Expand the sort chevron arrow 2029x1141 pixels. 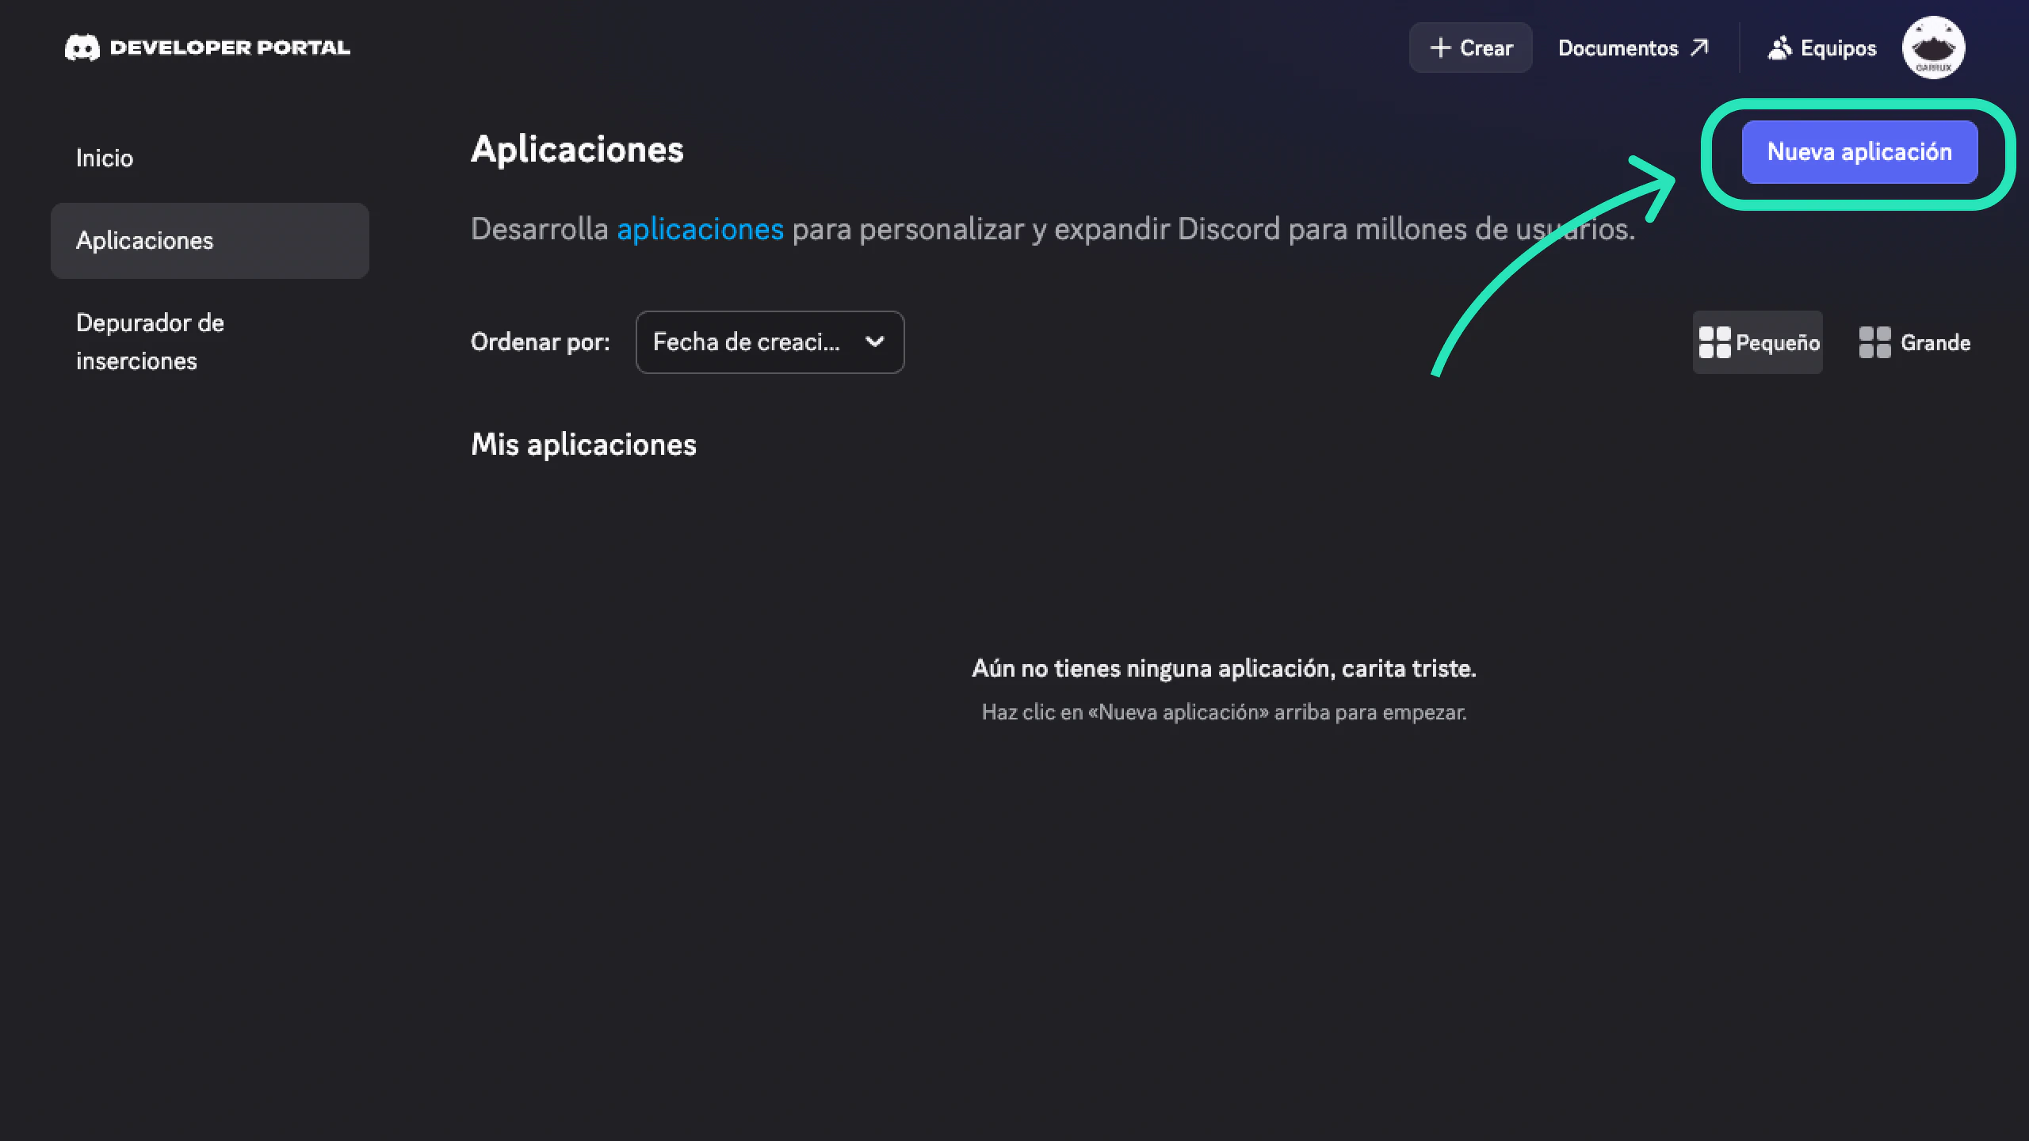point(874,342)
